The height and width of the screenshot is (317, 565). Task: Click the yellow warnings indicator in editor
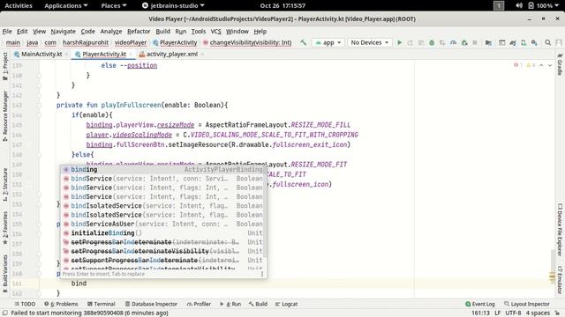531,65
